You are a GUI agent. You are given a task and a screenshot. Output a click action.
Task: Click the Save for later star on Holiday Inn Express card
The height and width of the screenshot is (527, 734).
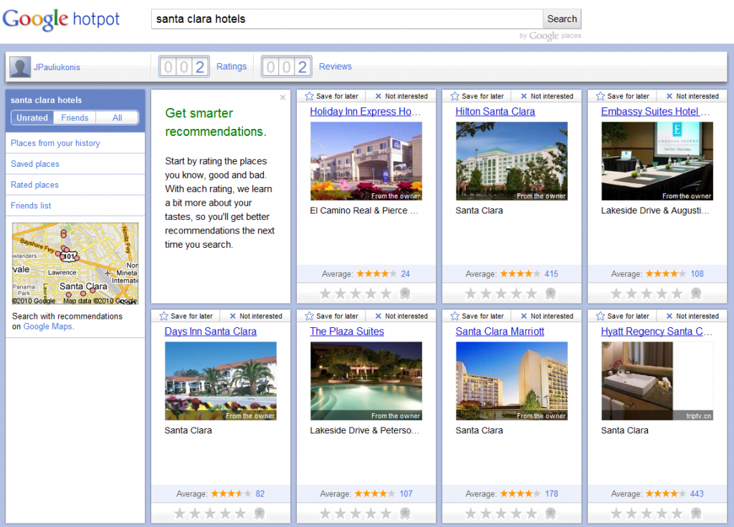(x=309, y=96)
